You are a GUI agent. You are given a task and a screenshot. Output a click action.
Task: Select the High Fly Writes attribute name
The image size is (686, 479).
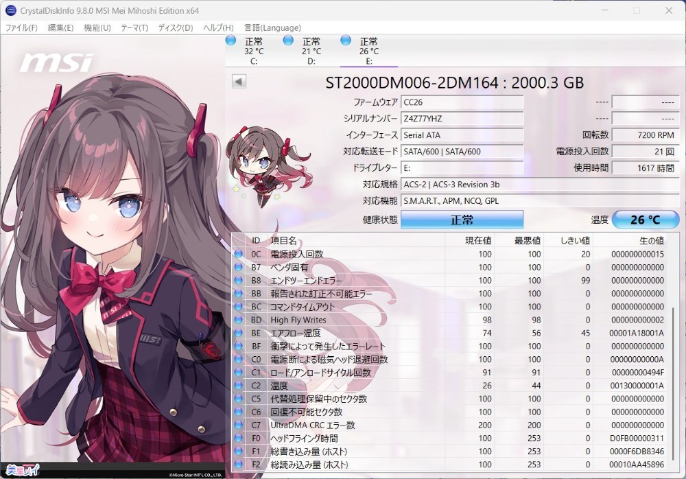[298, 320]
